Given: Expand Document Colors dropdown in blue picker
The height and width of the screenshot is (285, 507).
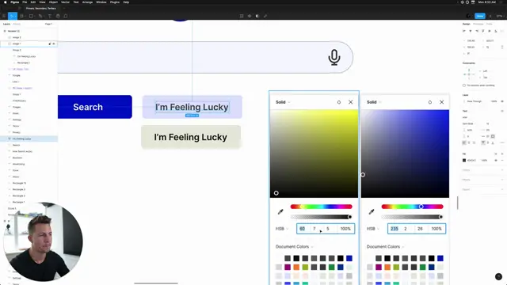Looking at the screenshot, I should 385,246.
